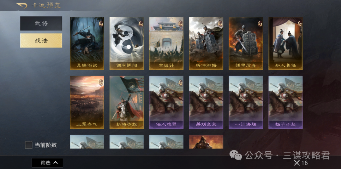This screenshot has height=169, width=341.
Task: Open the 三军夺气 battlefield card
Action: click(87, 103)
